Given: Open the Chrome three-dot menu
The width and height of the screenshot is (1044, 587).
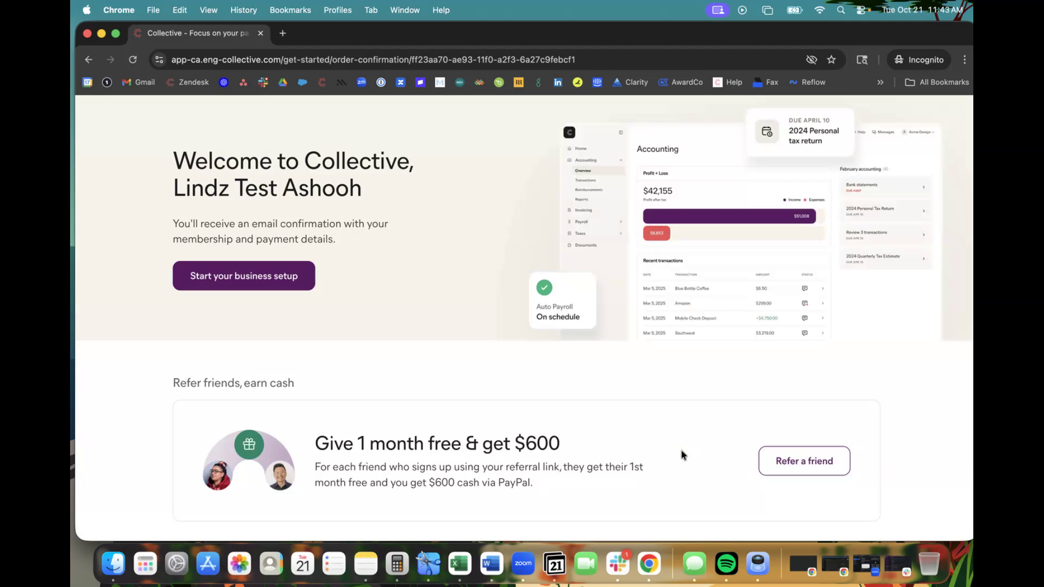Looking at the screenshot, I should [x=965, y=60].
